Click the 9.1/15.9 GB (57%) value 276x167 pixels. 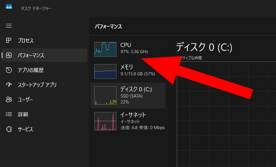click(138, 74)
